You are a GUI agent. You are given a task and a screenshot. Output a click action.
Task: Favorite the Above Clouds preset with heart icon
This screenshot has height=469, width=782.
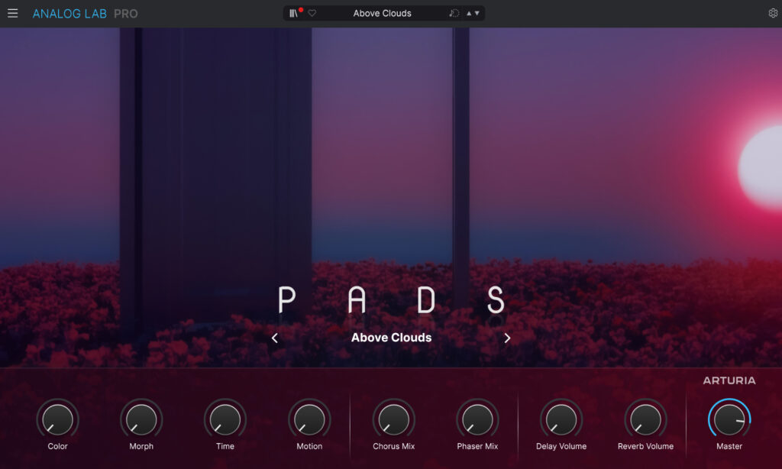point(312,13)
